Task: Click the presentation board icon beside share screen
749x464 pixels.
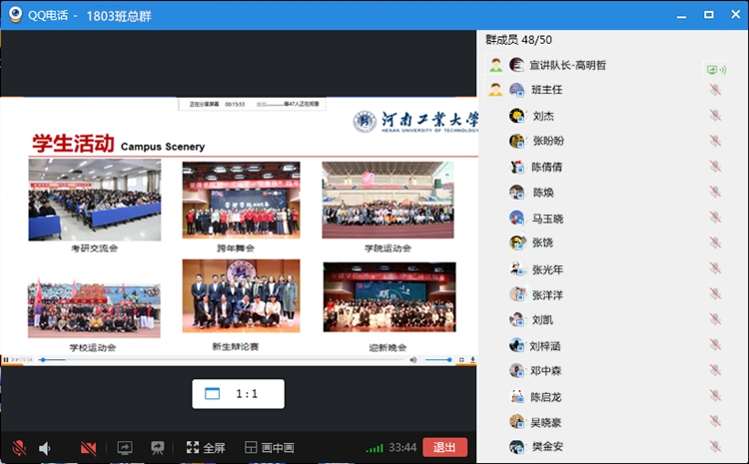Action: click(x=157, y=448)
